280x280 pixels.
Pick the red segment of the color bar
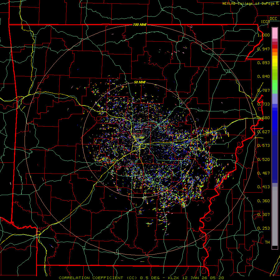click(x=275, y=46)
